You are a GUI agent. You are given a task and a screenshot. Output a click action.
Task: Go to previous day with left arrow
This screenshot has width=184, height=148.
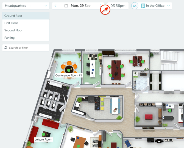tap(55, 6)
